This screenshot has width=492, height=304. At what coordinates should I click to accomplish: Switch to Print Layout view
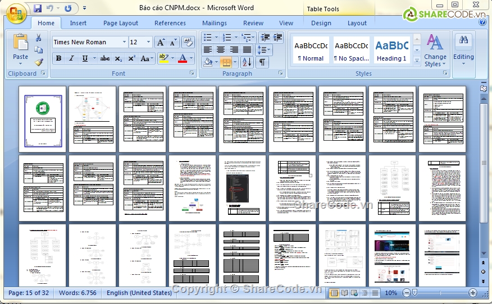(x=334, y=293)
